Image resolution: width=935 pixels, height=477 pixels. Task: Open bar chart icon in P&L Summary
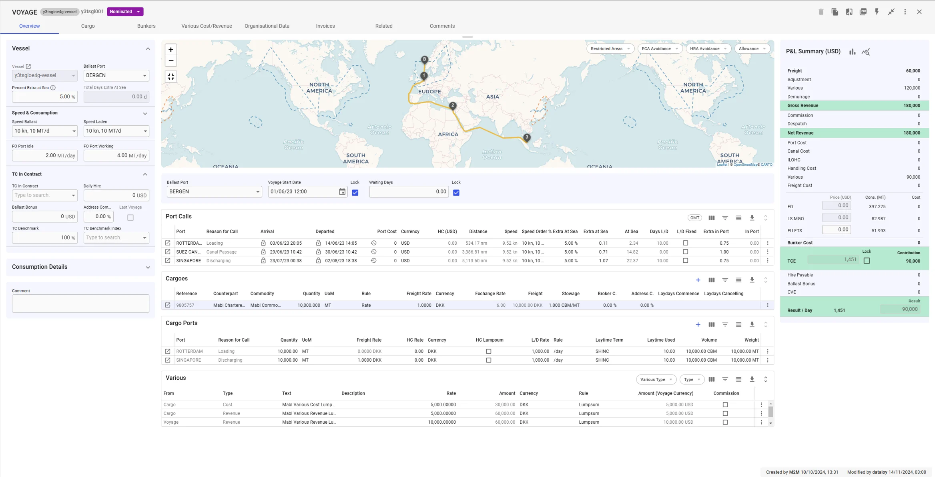tap(853, 52)
